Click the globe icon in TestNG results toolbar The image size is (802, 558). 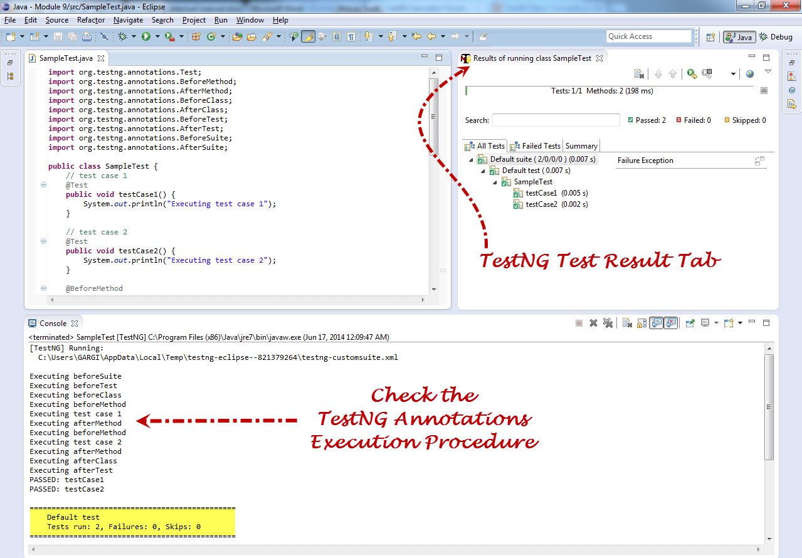click(749, 74)
